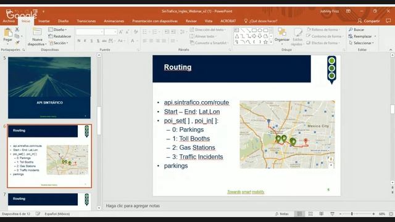Click the Restablecer slide button
395x222 pixels.
(x=60, y=36)
